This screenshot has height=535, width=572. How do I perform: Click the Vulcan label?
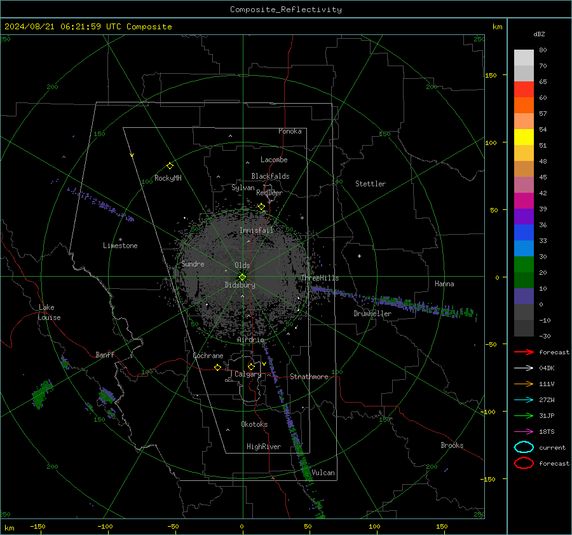323,473
